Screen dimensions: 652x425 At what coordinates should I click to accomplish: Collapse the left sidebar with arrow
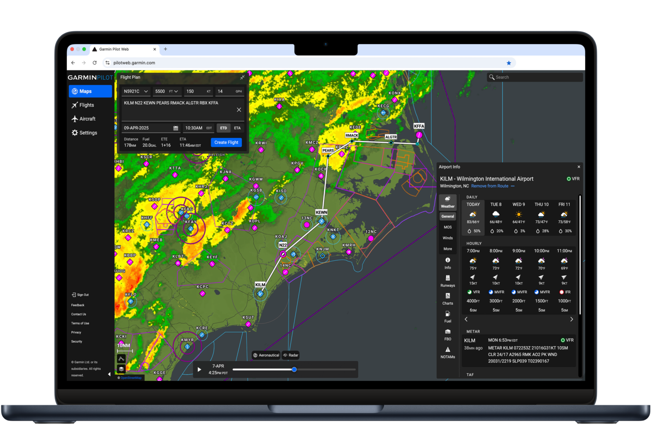coord(109,374)
